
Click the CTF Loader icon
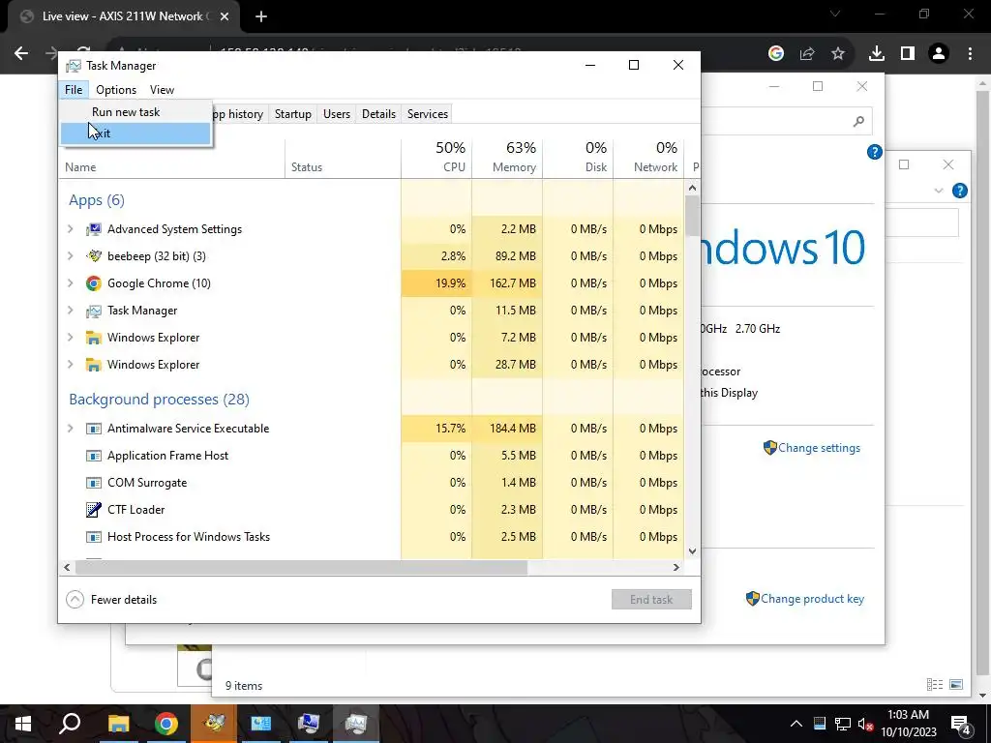tap(94, 510)
